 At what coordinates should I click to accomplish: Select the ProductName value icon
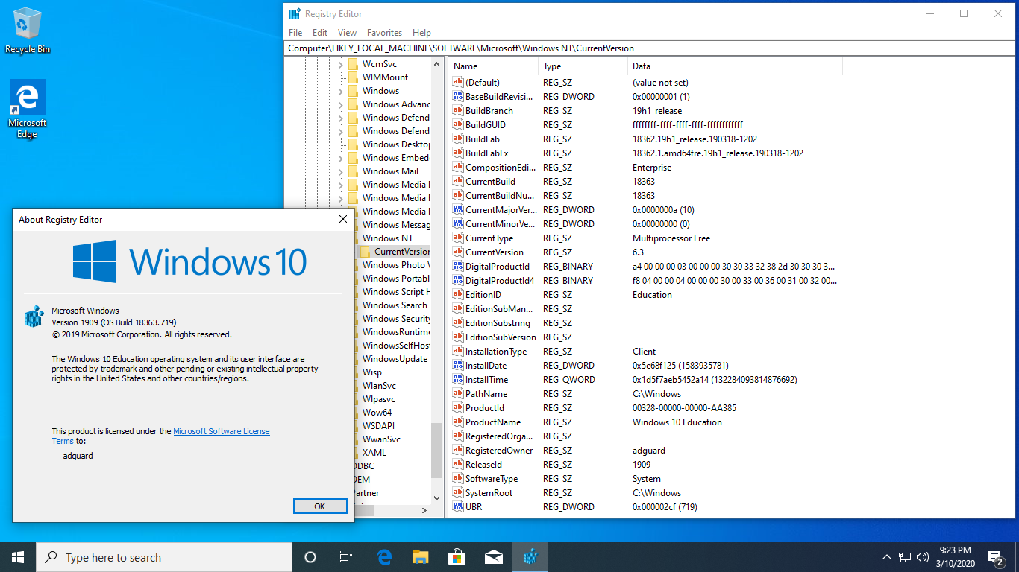458,422
